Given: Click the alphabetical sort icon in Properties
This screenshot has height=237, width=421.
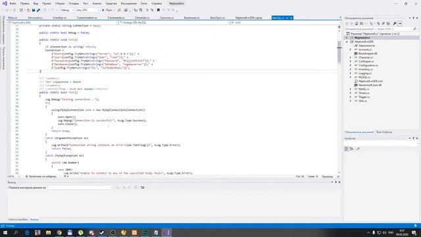Looking at the screenshot, I should point(352,149).
